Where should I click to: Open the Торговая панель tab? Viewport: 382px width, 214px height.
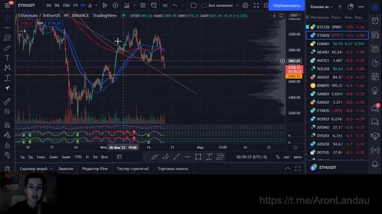click(x=173, y=168)
